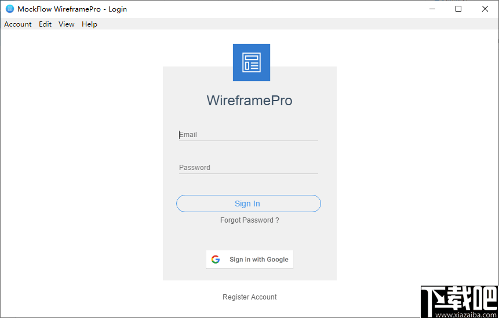Click the blue WireframePro logo icon

(252, 62)
